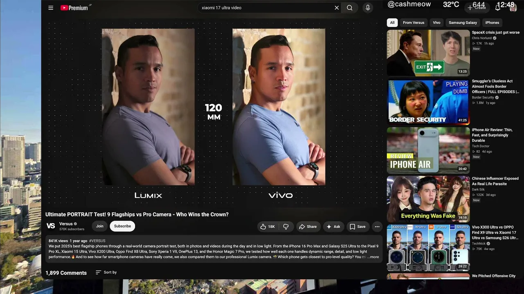524x294 pixels.
Task: Filter suggestions by iPhones chip
Action: point(492,22)
